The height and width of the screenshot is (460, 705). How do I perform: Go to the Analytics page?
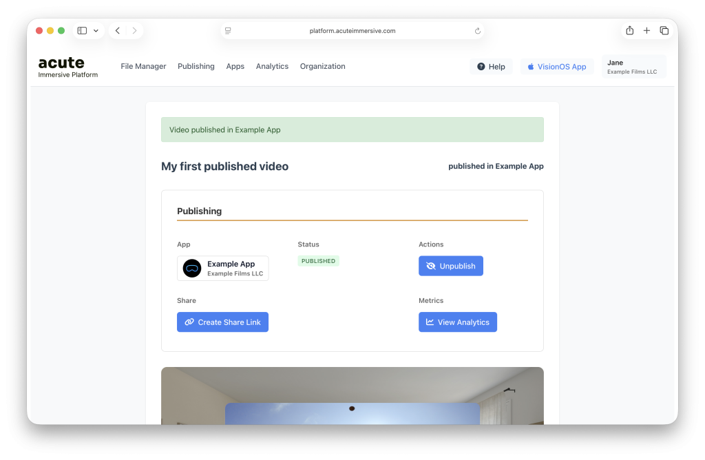point(272,67)
